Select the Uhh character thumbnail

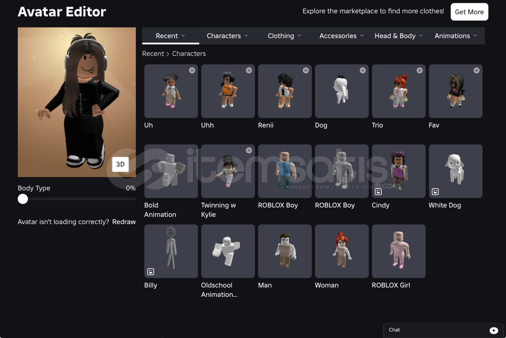click(x=228, y=91)
